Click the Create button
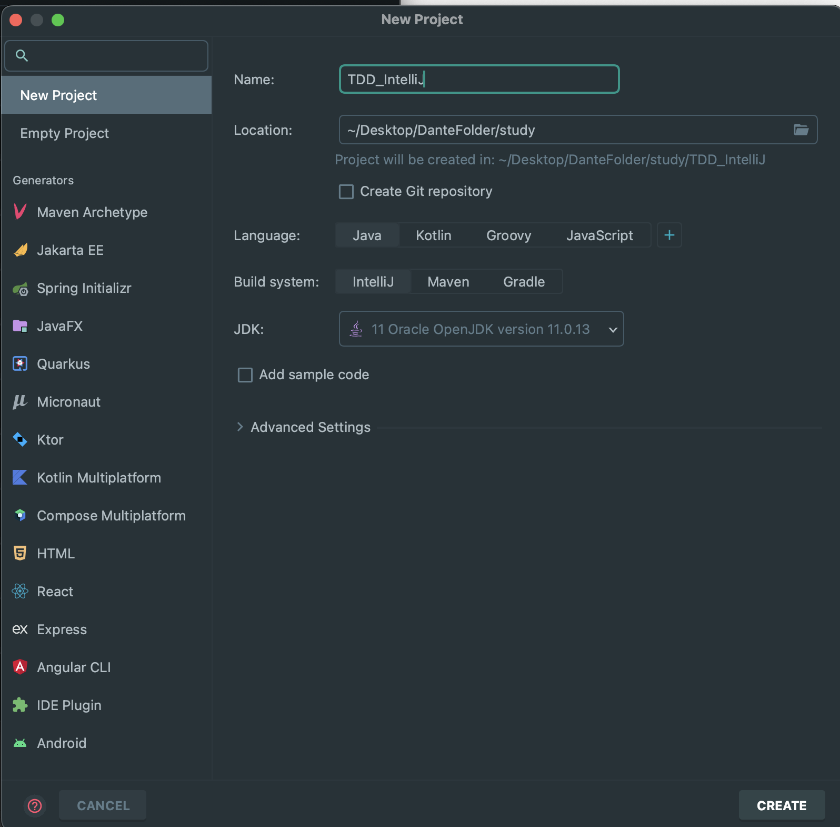This screenshot has height=827, width=840. click(x=782, y=805)
